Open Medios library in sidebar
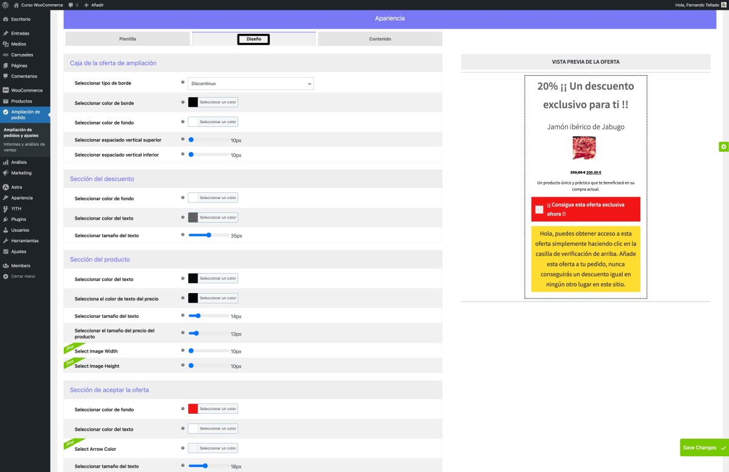Image resolution: width=729 pixels, height=472 pixels. coord(18,44)
